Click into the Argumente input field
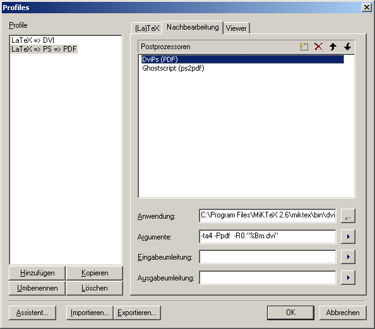The image size is (375, 329). [x=268, y=236]
